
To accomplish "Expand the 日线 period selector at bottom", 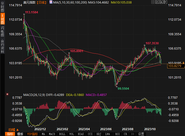I will point(13,129).
